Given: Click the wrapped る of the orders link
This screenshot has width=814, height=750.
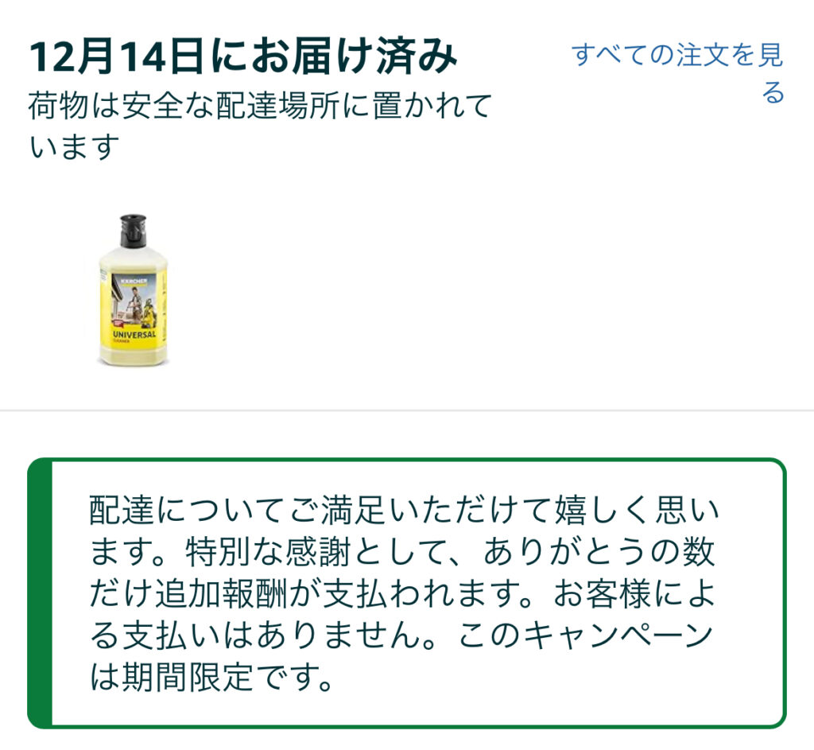Looking at the screenshot, I should click(x=773, y=92).
